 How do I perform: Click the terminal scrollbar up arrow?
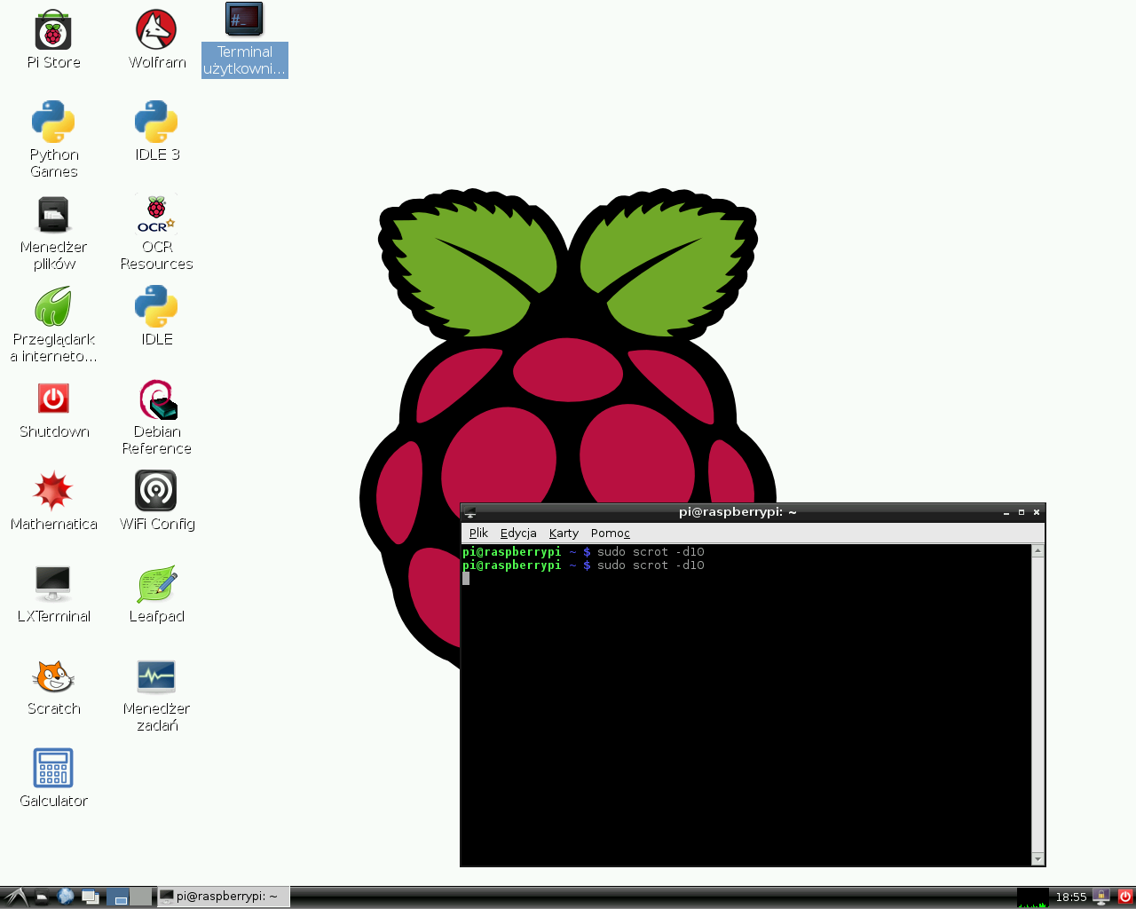[x=1037, y=551]
